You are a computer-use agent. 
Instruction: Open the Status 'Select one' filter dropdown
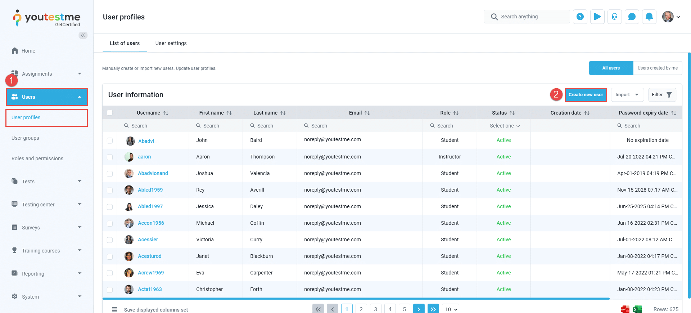click(x=504, y=126)
